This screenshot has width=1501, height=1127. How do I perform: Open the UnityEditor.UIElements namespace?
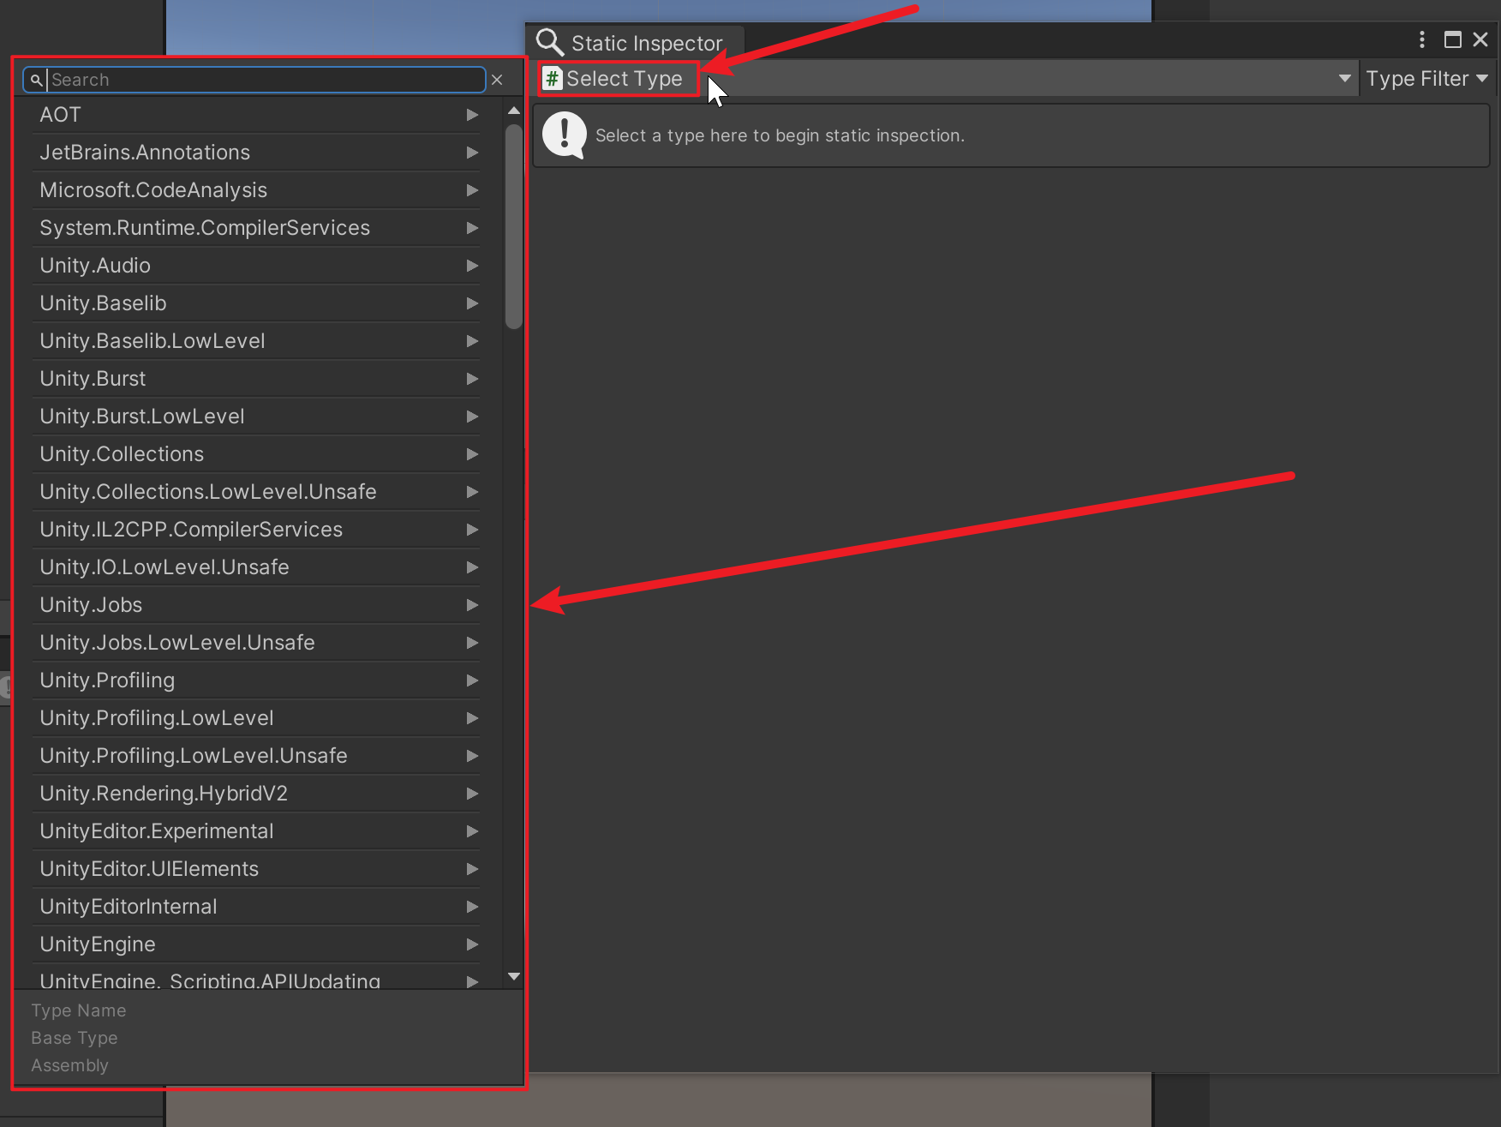[256, 869]
